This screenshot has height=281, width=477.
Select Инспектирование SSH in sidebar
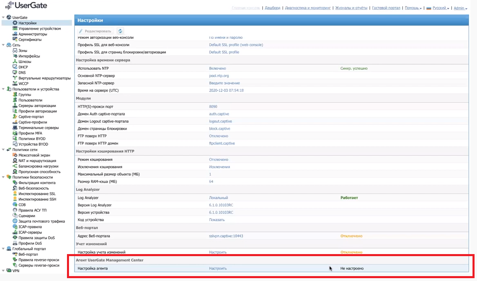pos(37,199)
